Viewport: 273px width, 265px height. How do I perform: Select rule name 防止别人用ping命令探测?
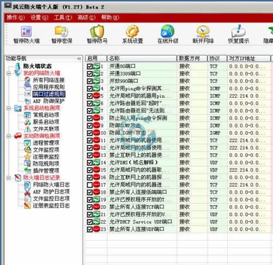click(x=138, y=118)
